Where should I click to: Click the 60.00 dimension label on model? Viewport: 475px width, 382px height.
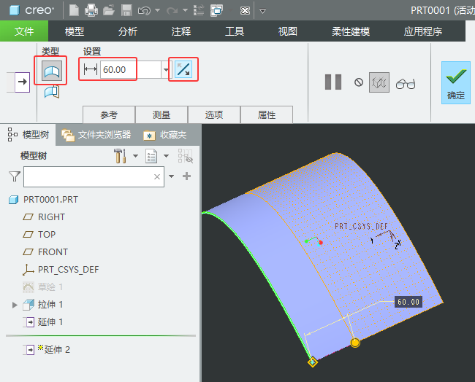click(408, 302)
